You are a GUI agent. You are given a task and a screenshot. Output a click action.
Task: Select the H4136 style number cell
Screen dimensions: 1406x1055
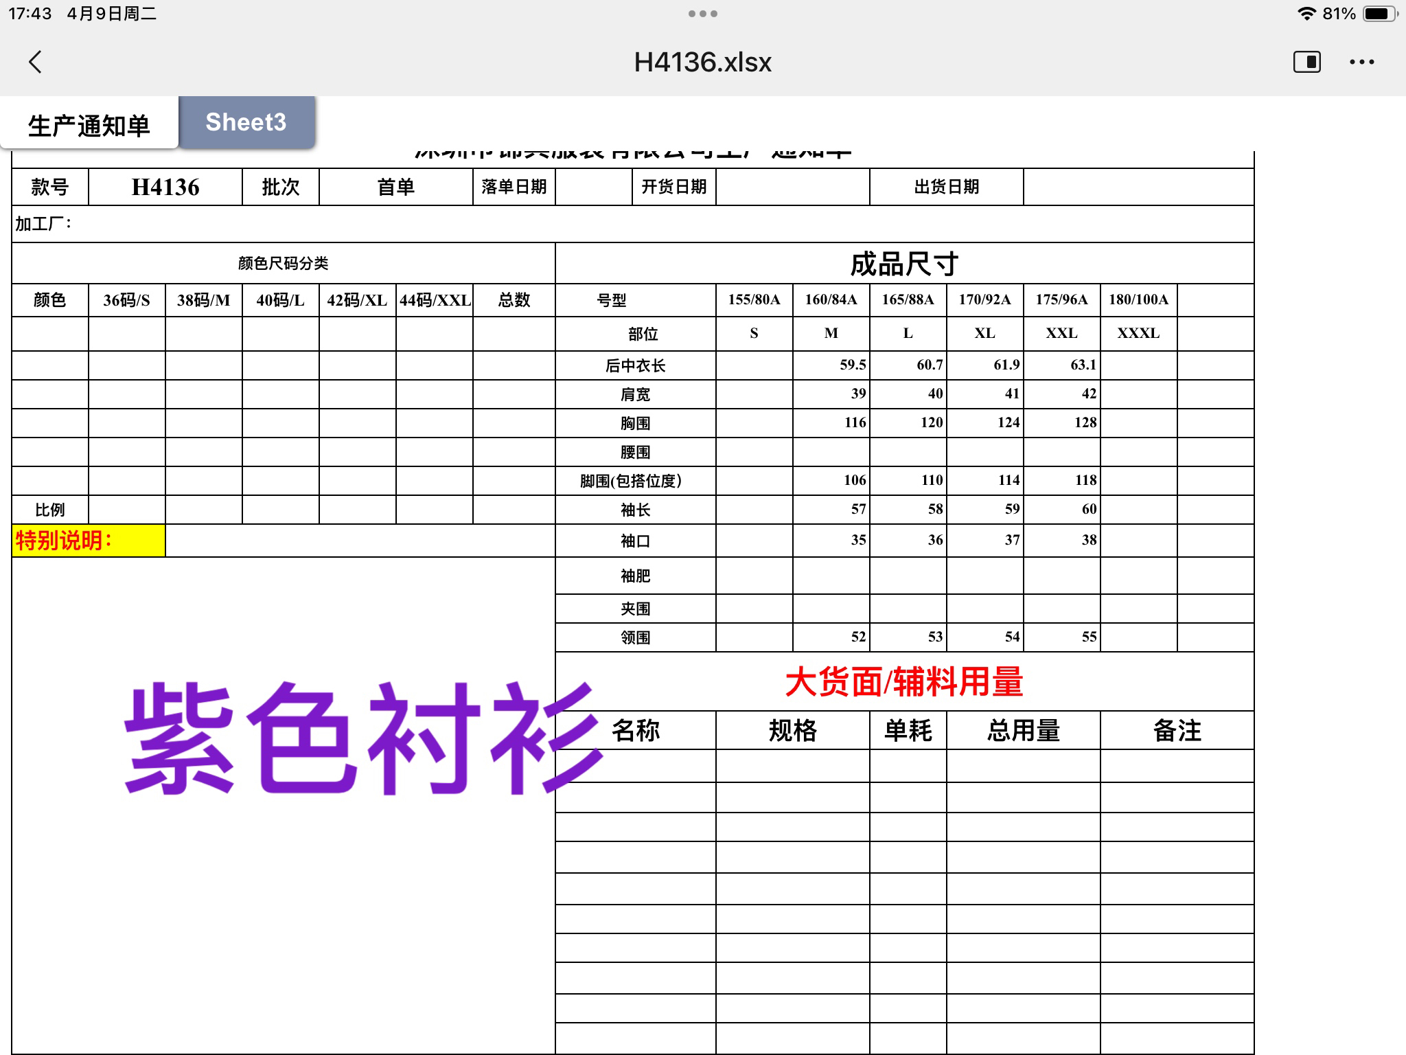point(165,187)
